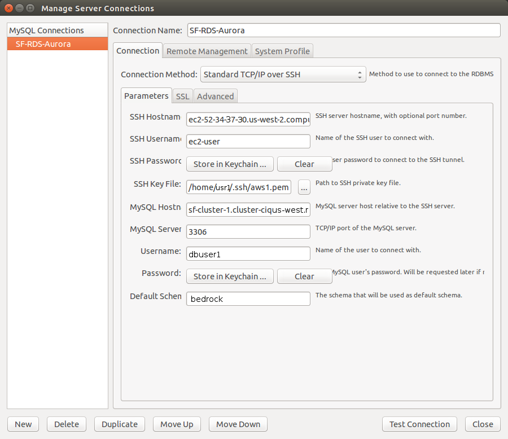Screen dimensions: 508x439
Task: Click the SSH Hostname input field
Action: point(248,121)
